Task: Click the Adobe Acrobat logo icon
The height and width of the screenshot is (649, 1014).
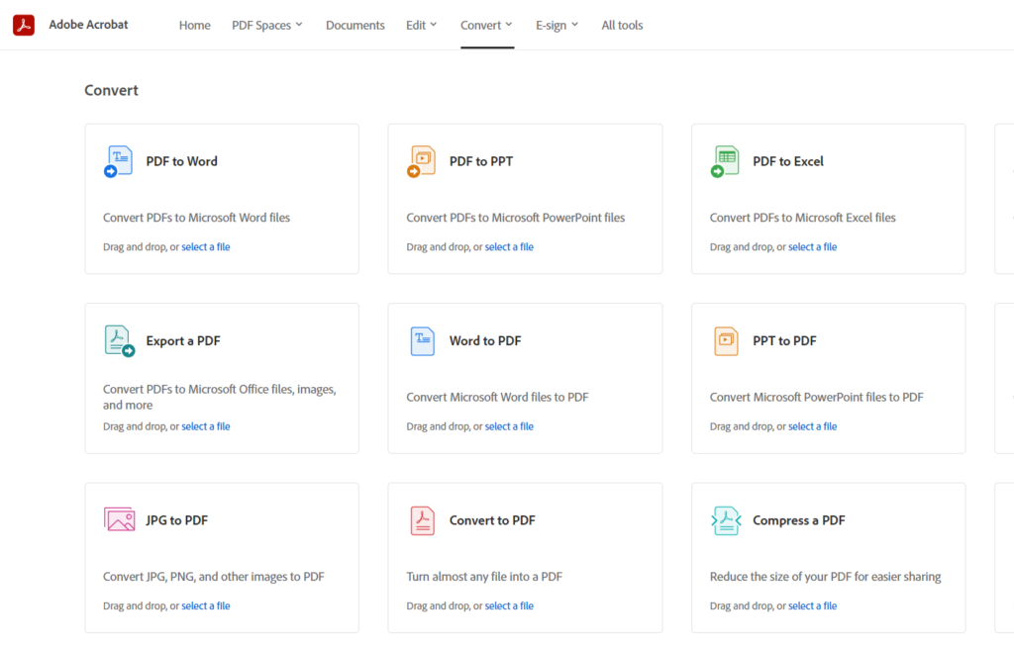Action: click(24, 25)
